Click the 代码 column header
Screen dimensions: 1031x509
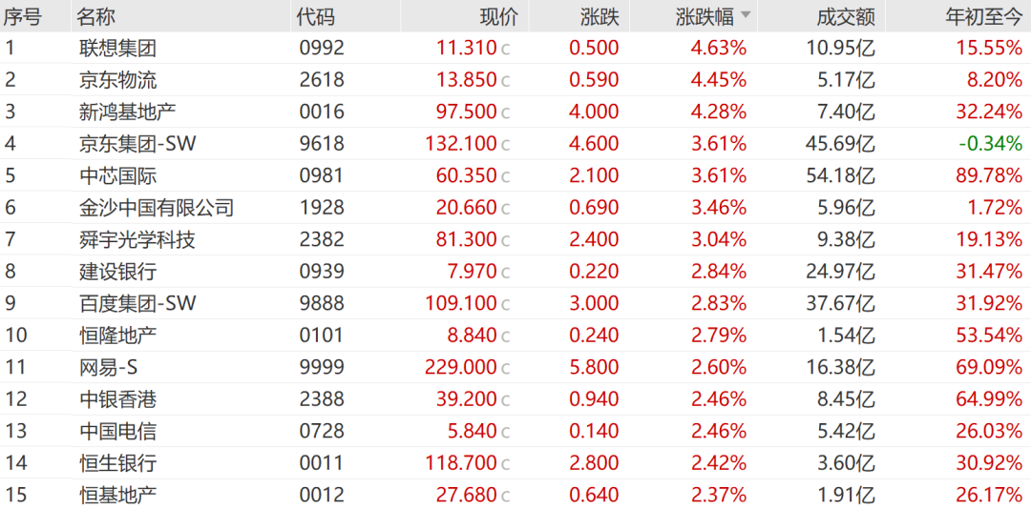316,16
